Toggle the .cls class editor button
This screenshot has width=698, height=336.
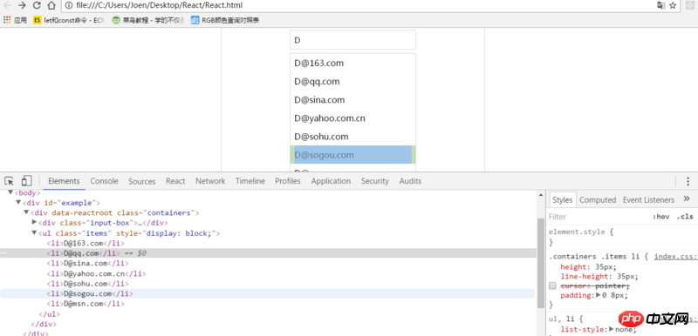[x=685, y=217]
